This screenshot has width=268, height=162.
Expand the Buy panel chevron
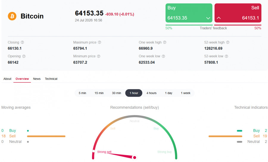click(x=208, y=18)
